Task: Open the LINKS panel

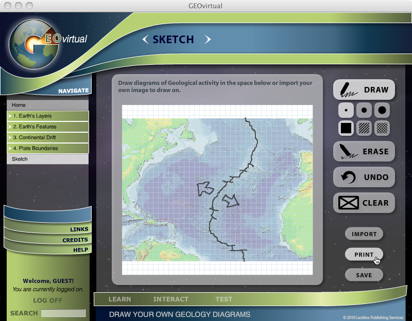Action: [79, 229]
